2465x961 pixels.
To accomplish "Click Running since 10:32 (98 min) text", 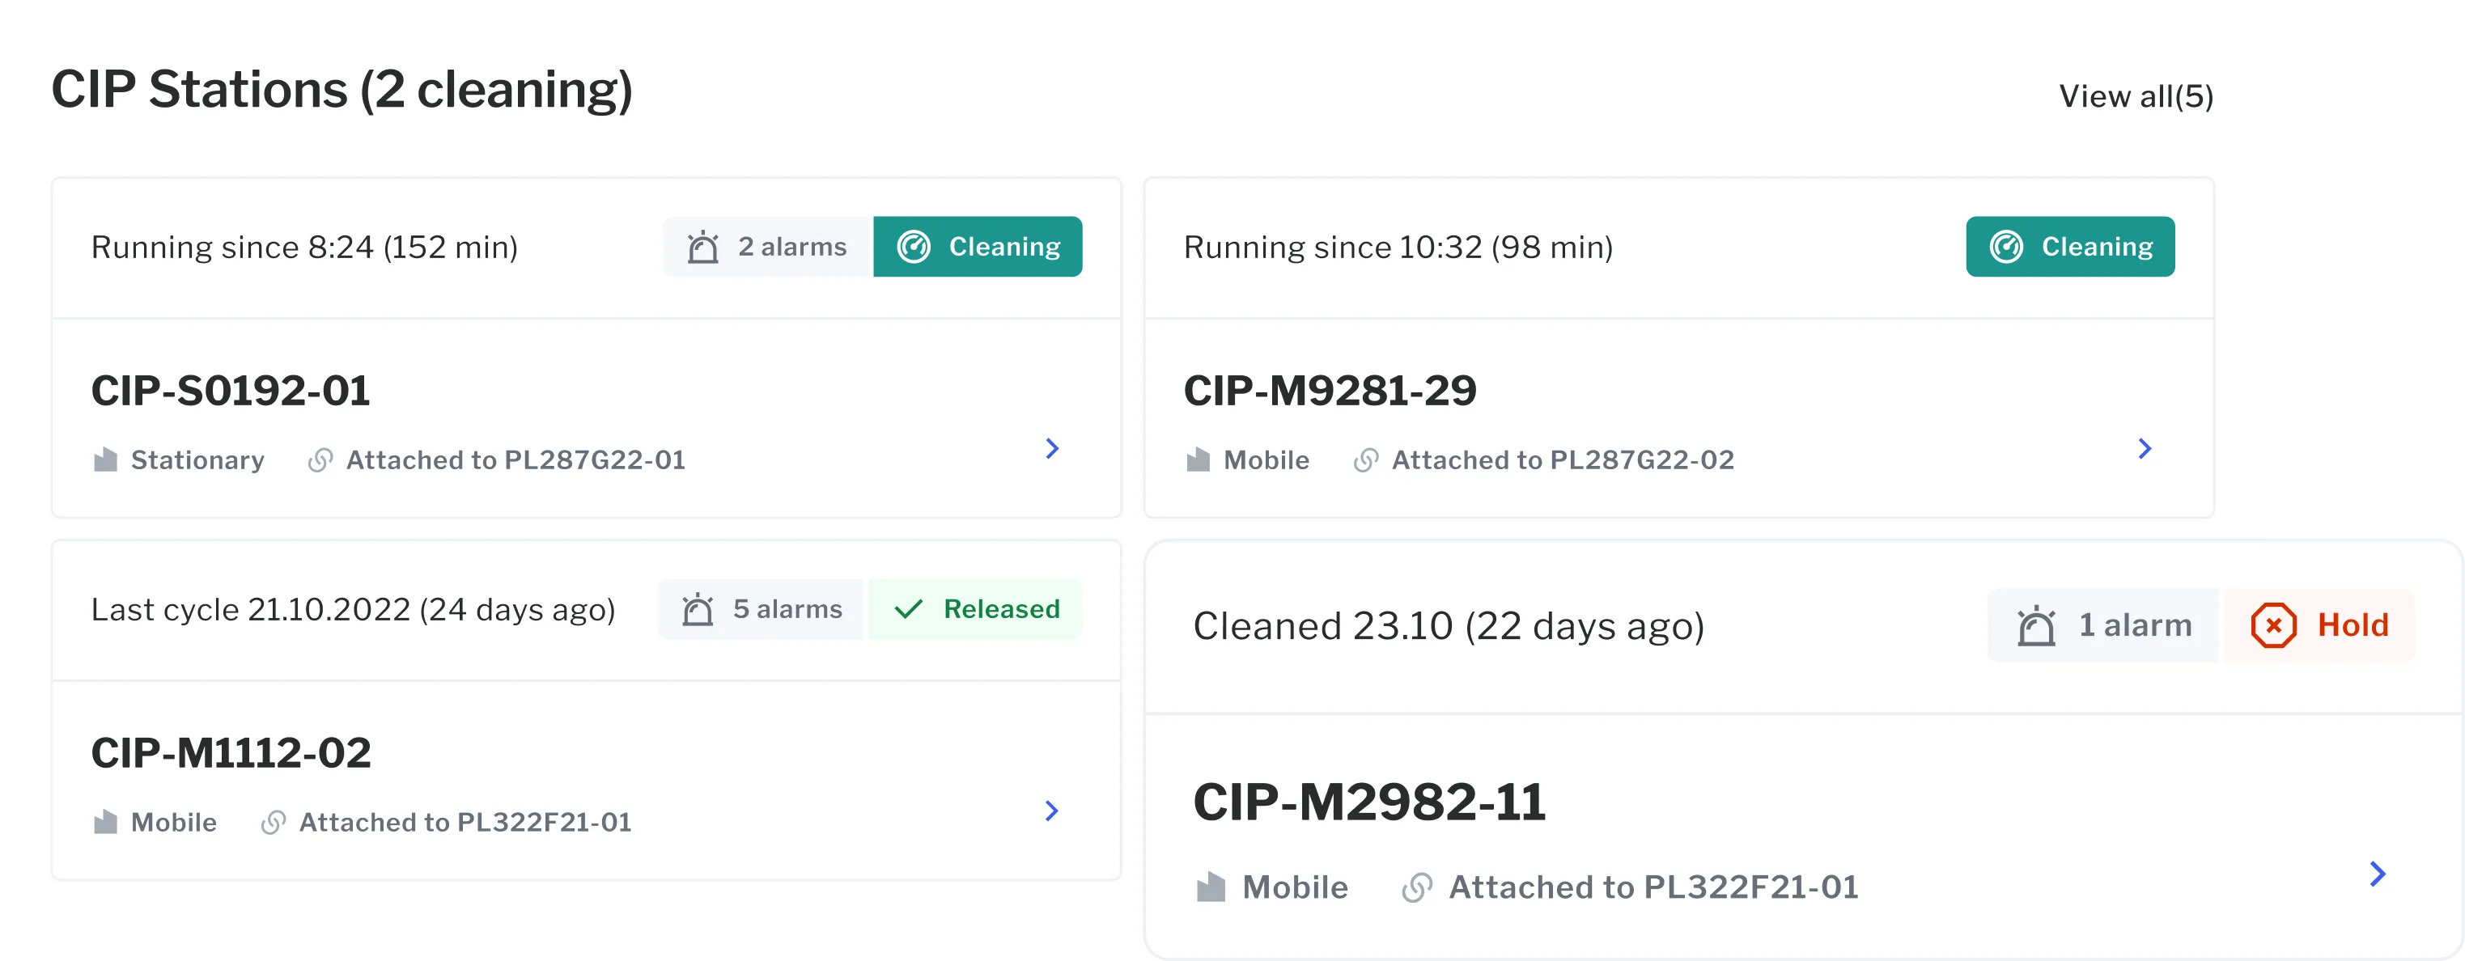I will click(x=1398, y=248).
